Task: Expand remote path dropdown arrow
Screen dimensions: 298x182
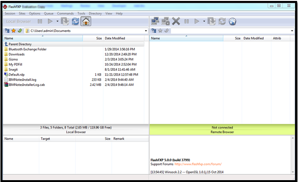Action: [292, 31]
